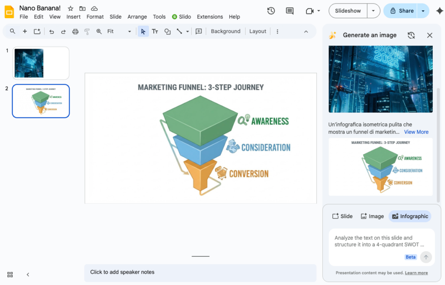445x285 pixels.
Task: Switch to Image generation mode
Action: [372, 216]
